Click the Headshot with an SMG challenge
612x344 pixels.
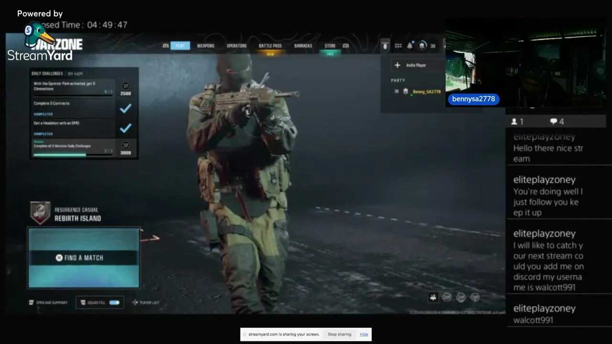(x=73, y=128)
